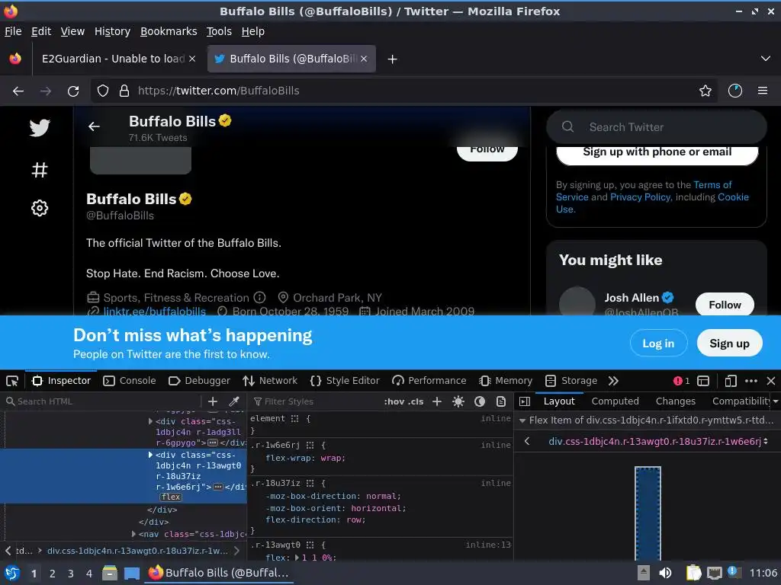Switch to the Console tab
This screenshot has width=781, height=585.
(130, 381)
